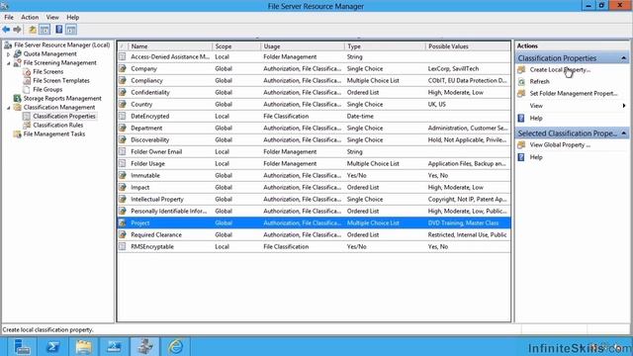Open the Help menu in menu bar
This screenshot has height=356, width=633.
coord(72,18)
